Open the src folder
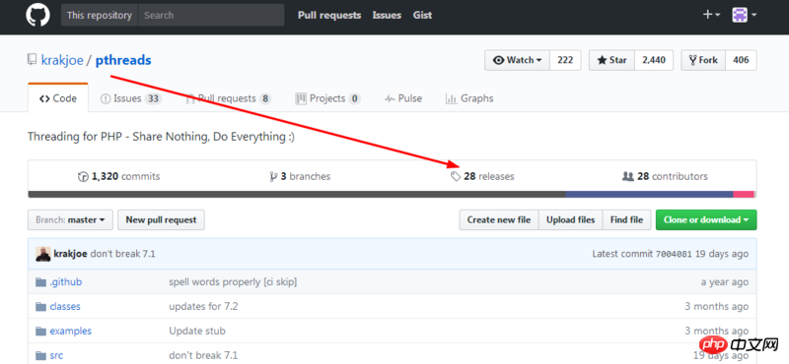 click(x=56, y=355)
